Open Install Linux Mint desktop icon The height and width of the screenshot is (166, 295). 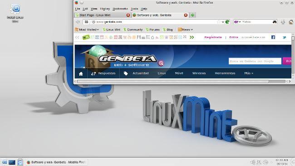point(15,14)
